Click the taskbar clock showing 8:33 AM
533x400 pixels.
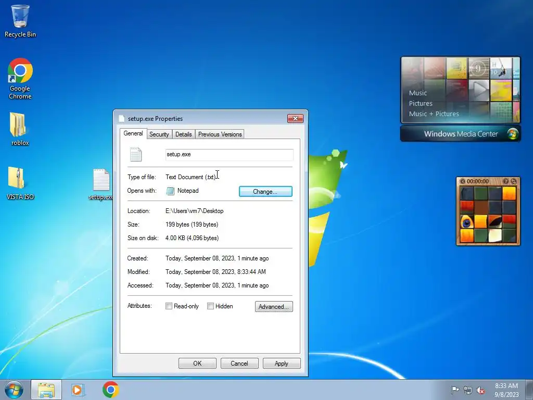pyautogui.click(x=506, y=390)
